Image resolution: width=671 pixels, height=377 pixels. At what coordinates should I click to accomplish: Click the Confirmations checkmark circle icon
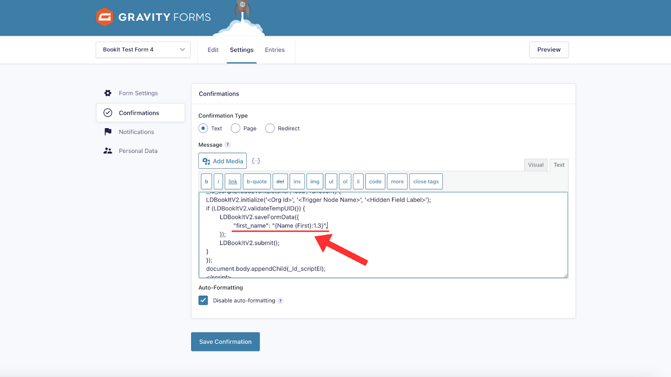pyautogui.click(x=108, y=113)
